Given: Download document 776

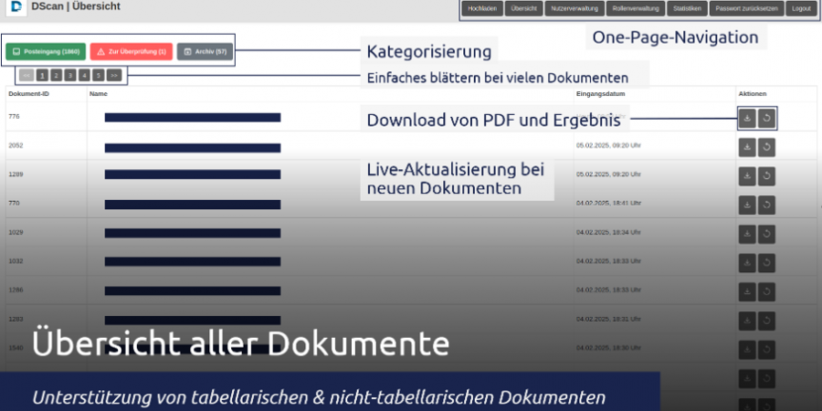Looking at the screenshot, I should coord(747,118).
